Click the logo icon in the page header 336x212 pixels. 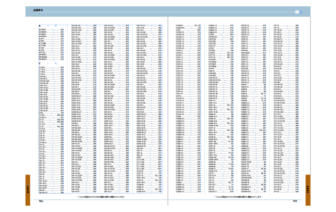pos(296,12)
